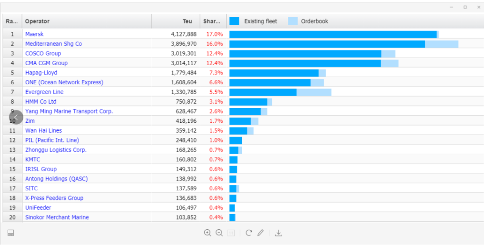Select the 17.0% share value
The image size is (486, 246).
coord(215,34)
